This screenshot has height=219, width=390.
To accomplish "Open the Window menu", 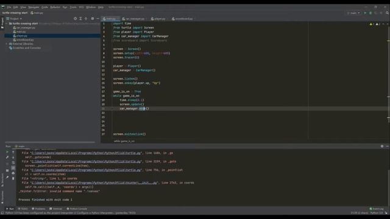I will coord(91,7).
